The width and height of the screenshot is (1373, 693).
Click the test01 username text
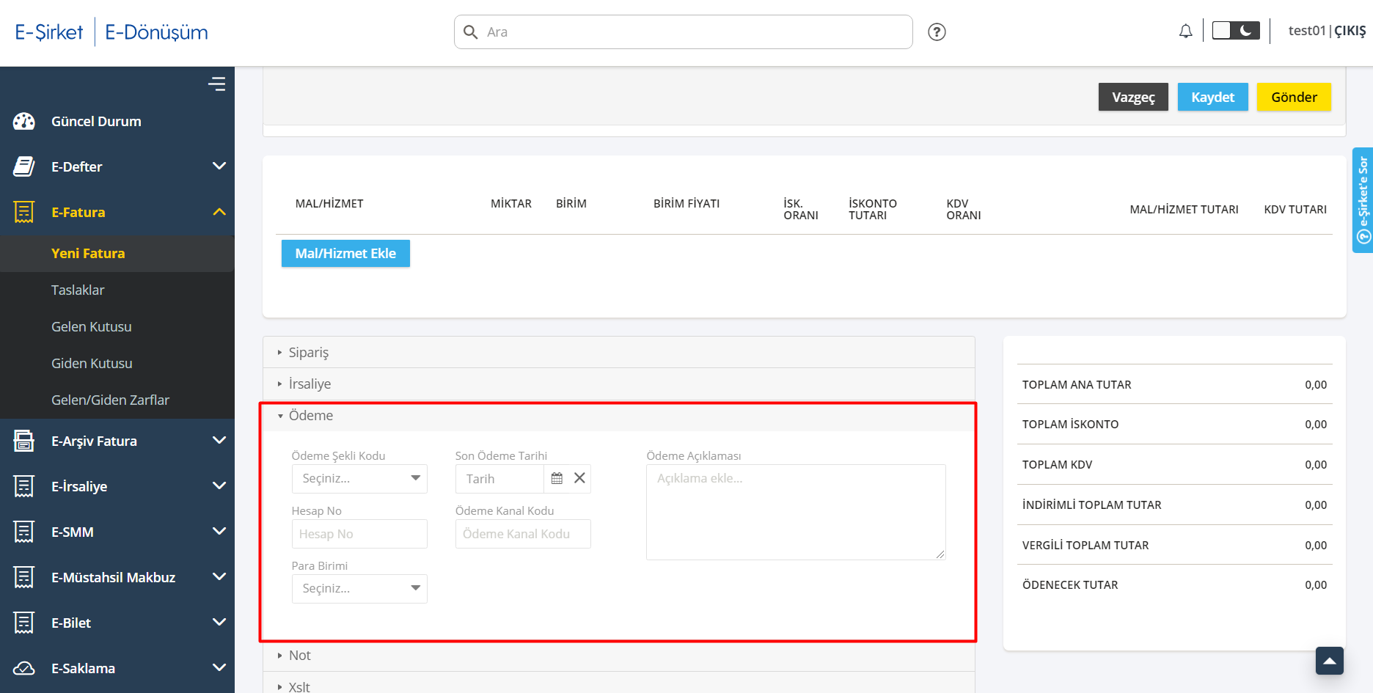point(1307,31)
